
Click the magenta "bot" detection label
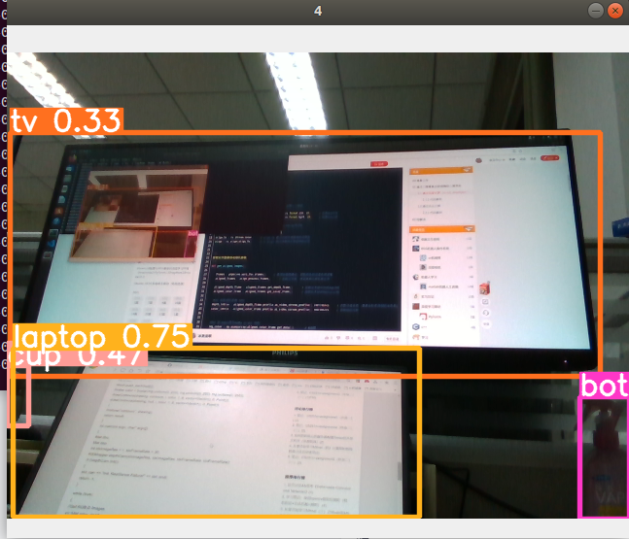pos(604,385)
